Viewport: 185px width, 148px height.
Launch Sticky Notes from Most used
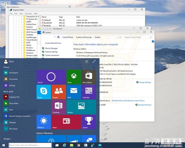pyautogui.click(x=11, y=103)
